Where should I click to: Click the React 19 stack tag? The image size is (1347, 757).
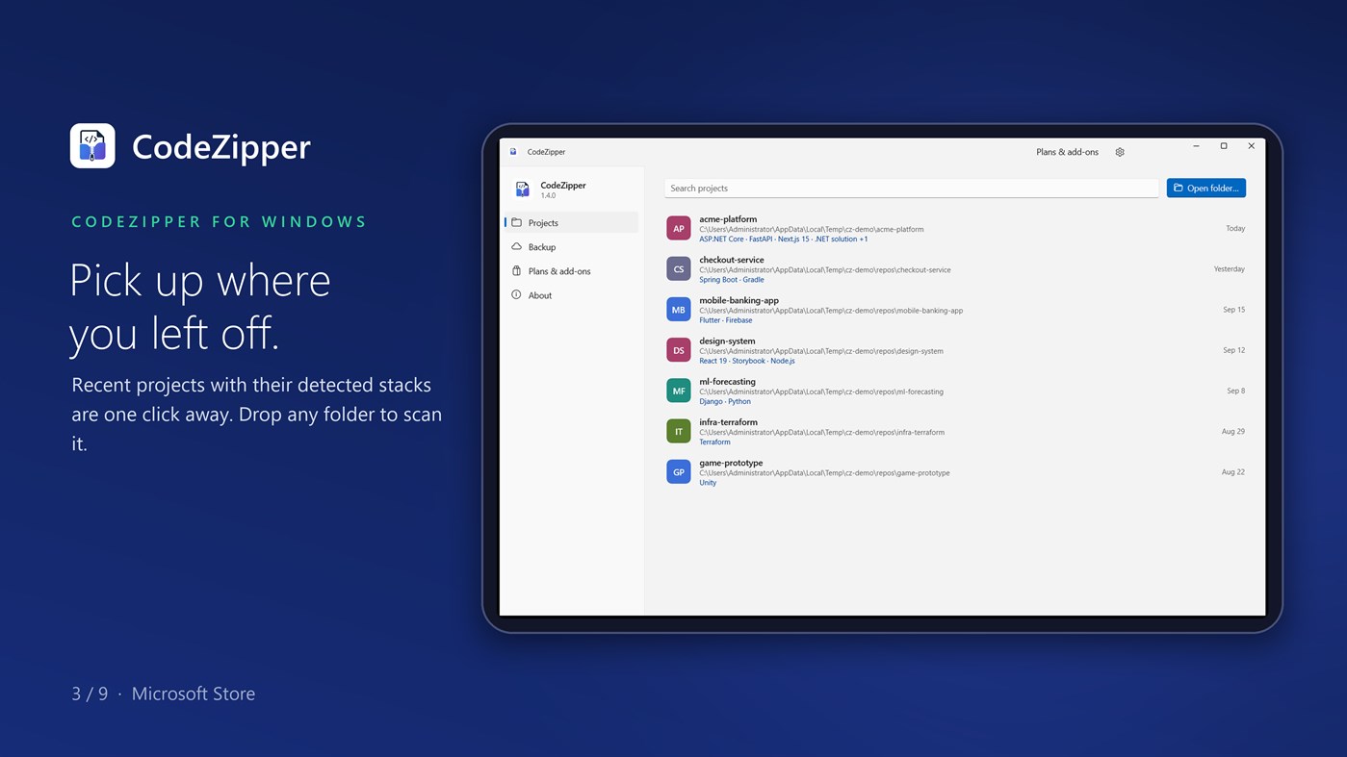tap(713, 361)
